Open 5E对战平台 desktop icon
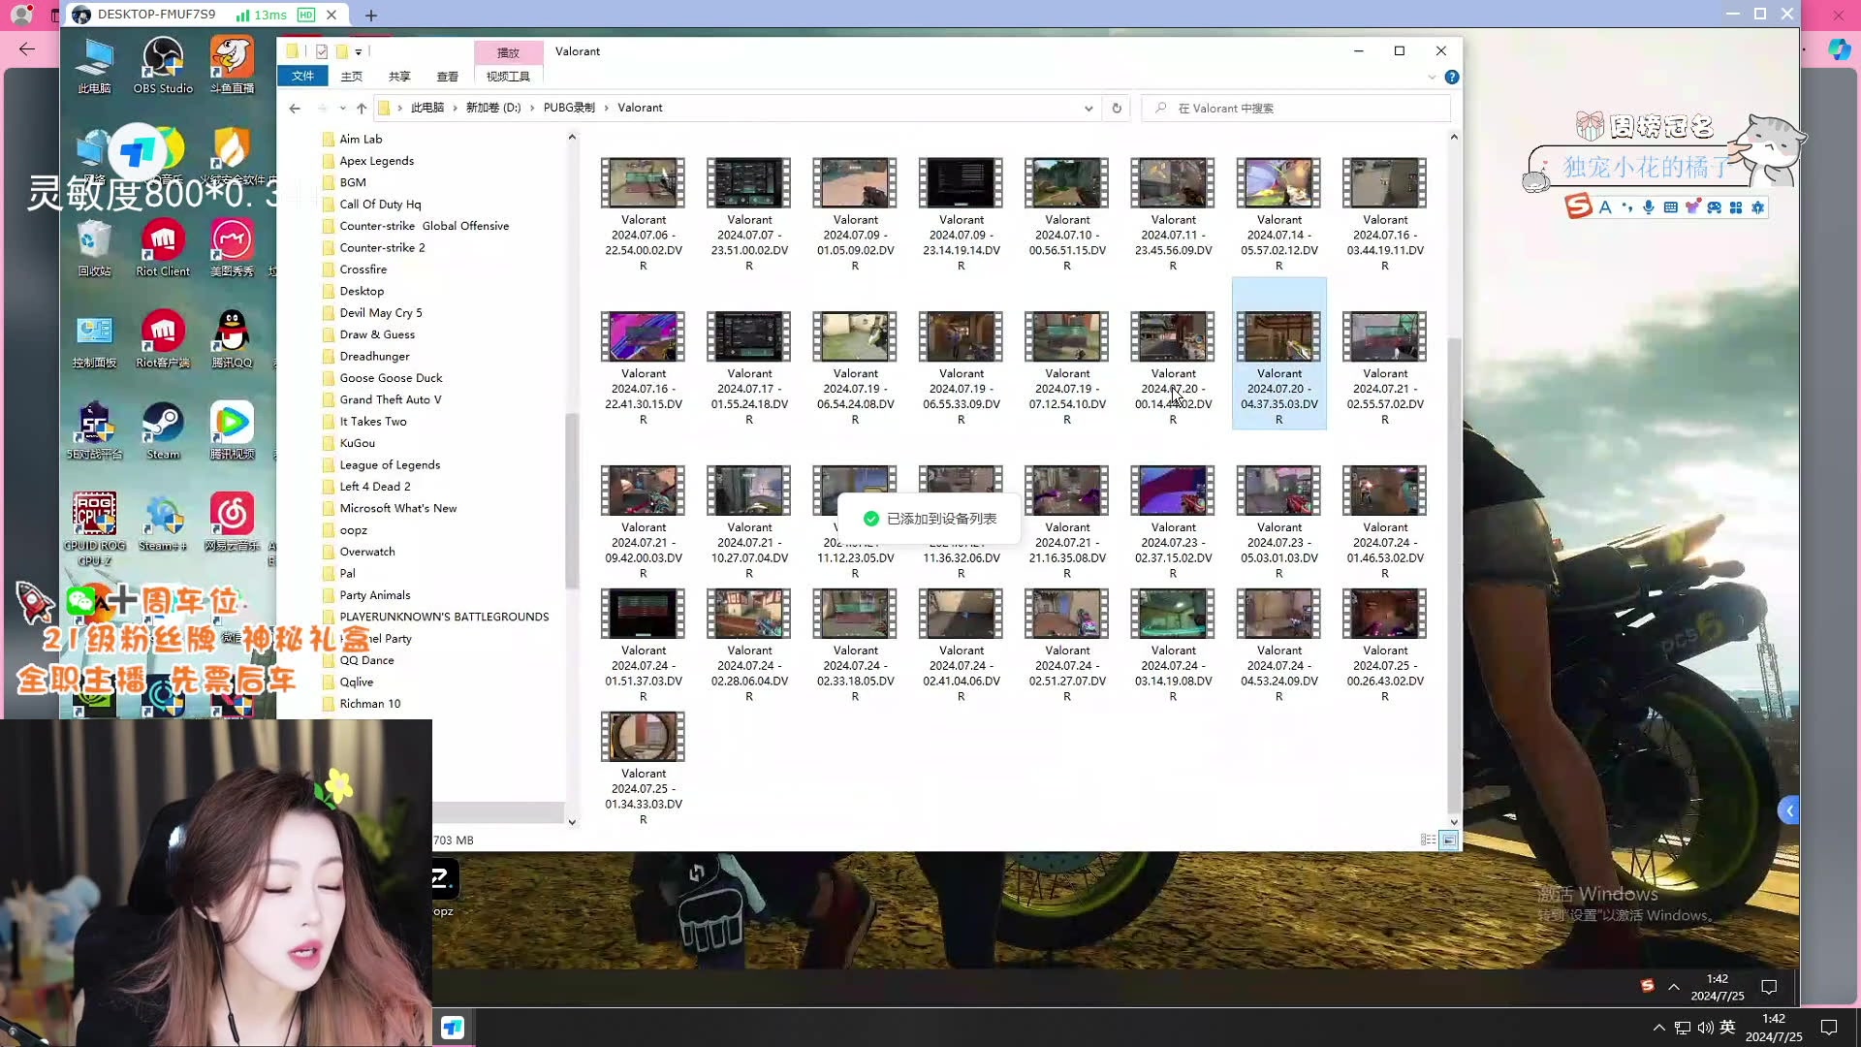 pos(94,430)
